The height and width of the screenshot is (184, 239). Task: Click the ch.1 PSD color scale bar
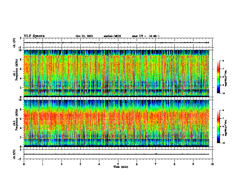(x=218, y=77)
